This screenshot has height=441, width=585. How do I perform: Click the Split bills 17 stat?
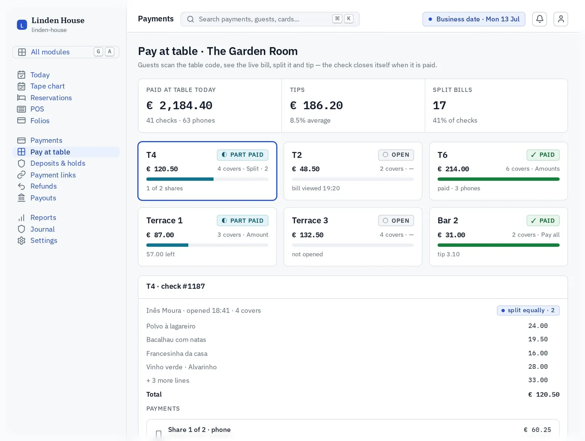496,106
